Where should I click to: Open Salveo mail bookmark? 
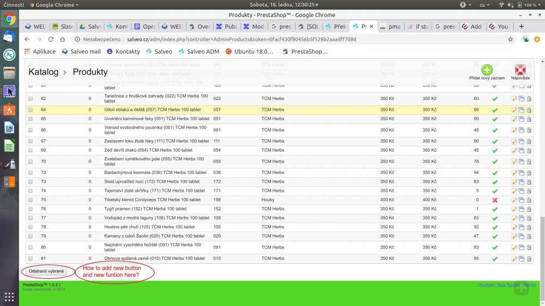click(81, 51)
